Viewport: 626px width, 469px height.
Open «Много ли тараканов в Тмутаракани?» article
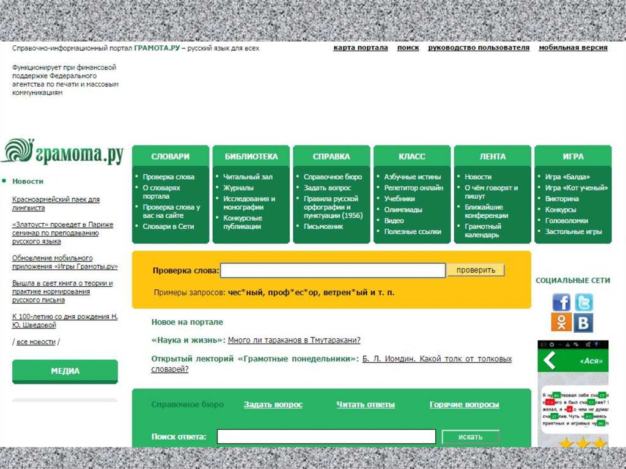[294, 340]
